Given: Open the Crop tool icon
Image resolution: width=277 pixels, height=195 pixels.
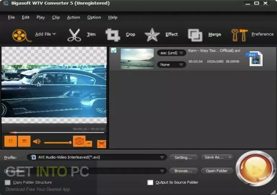Looking at the screenshot, I should click(x=113, y=35).
